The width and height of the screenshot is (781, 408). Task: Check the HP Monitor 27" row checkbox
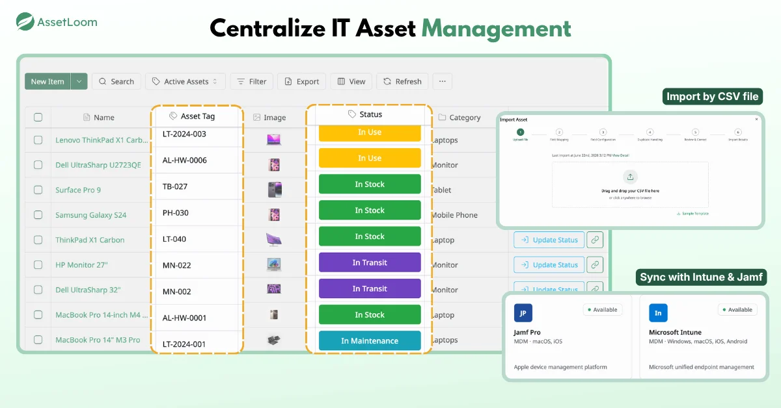38,265
